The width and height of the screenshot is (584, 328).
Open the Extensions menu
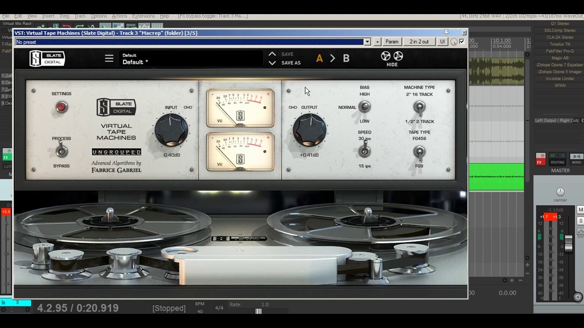[x=143, y=16]
